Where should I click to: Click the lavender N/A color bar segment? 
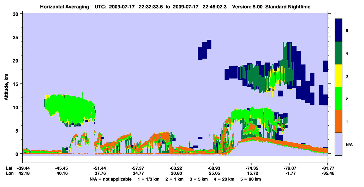[339, 144]
